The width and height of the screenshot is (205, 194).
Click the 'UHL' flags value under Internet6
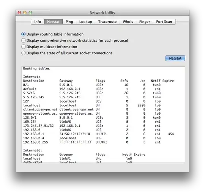coord(98,159)
